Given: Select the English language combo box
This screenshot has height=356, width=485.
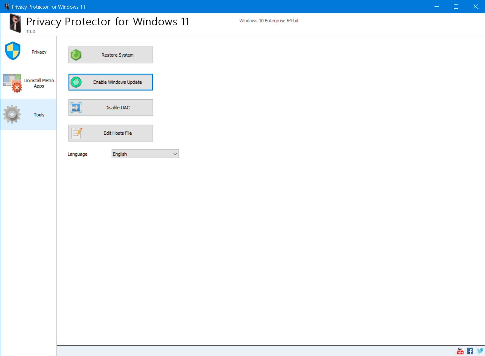Looking at the screenshot, I should pyautogui.click(x=145, y=154).
